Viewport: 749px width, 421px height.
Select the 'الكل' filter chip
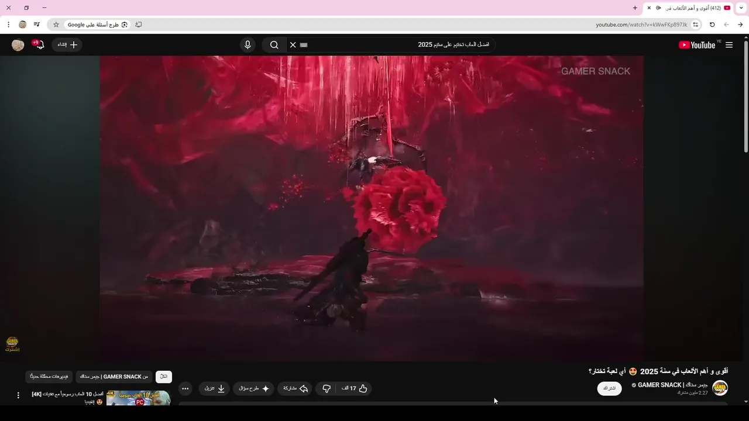pyautogui.click(x=164, y=377)
